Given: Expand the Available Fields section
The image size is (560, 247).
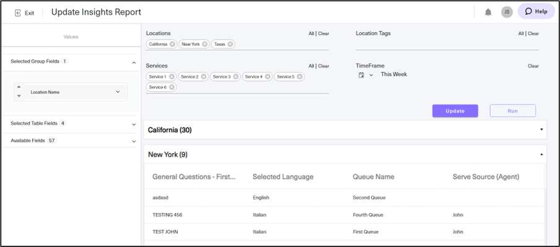Looking at the screenshot, I should (134, 141).
